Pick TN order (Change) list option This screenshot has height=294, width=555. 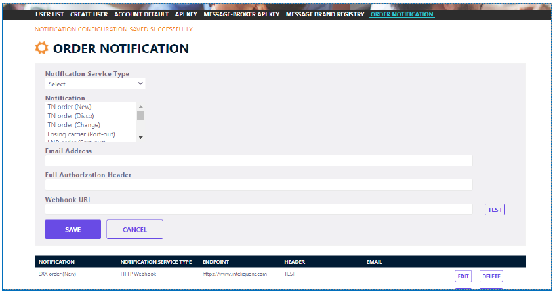[x=73, y=124]
